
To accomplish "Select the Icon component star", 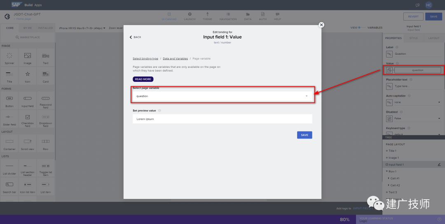I will tap(28, 74).
